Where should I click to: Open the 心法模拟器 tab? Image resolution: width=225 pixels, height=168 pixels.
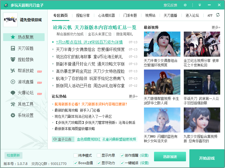[x=107, y=15]
